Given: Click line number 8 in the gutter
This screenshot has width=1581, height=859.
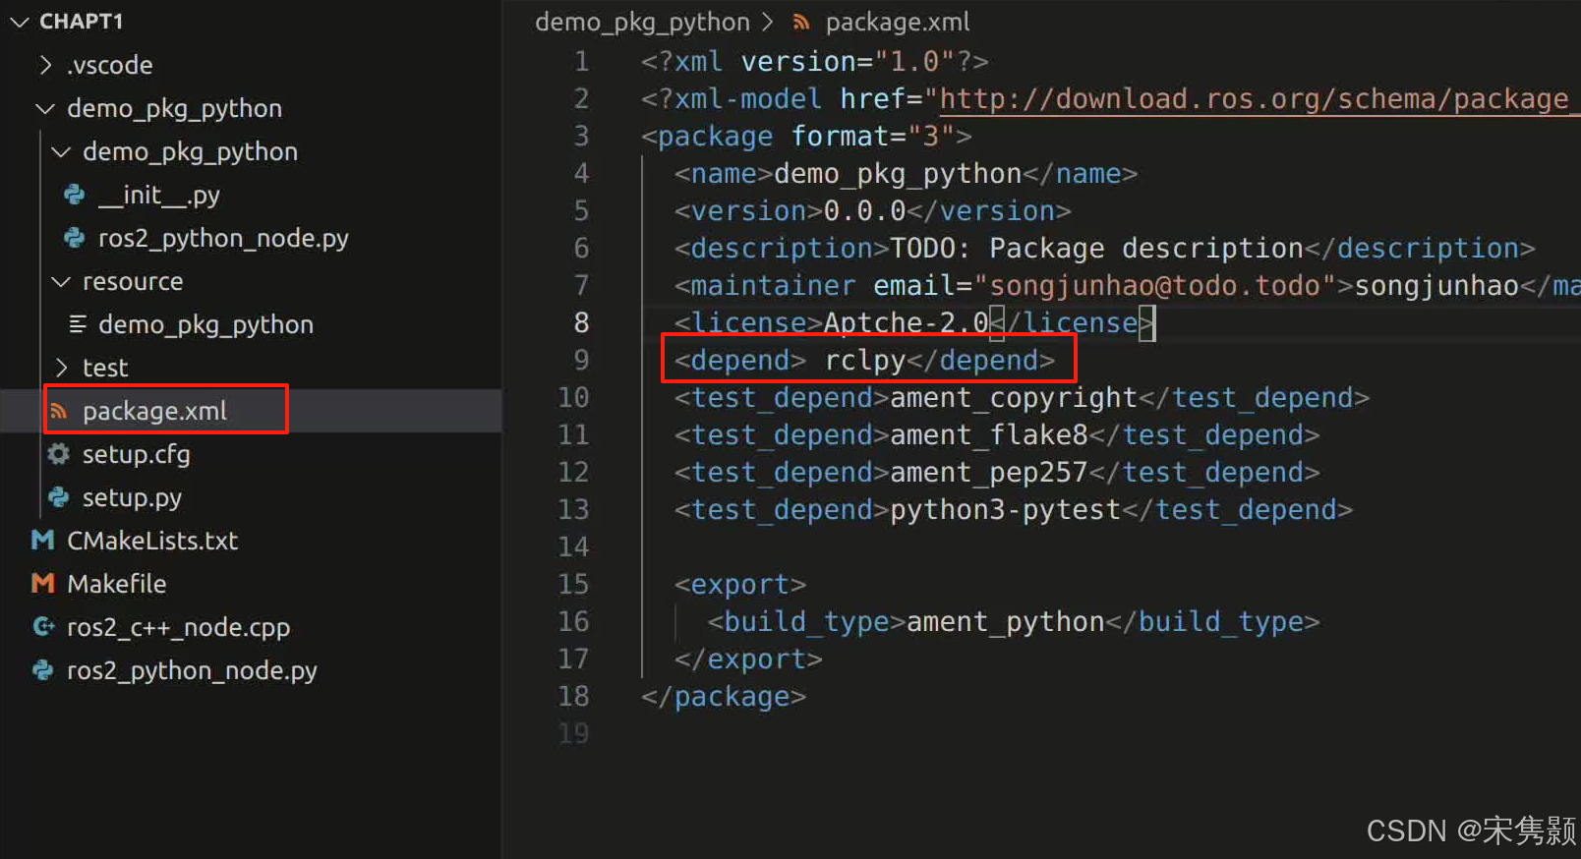Looking at the screenshot, I should pos(581,322).
